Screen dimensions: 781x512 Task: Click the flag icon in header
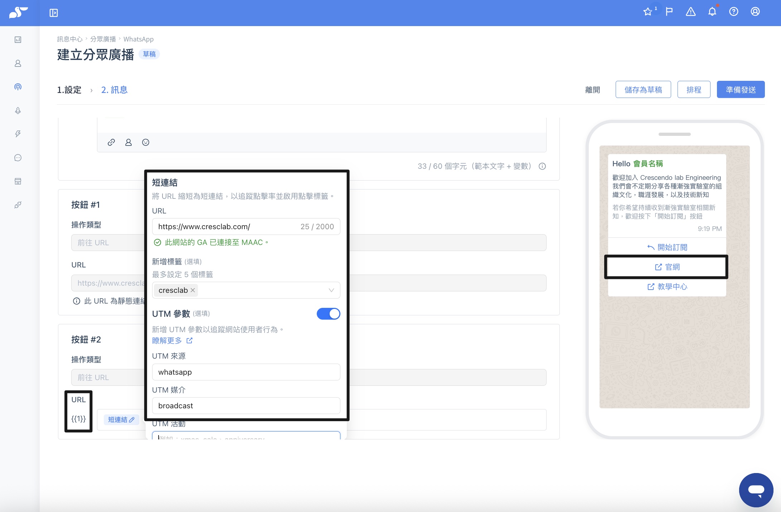tap(669, 12)
